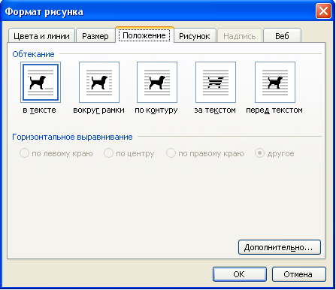Click the 'Обтекание' section heading
The image size is (336, 290).
tap(33, 54)
